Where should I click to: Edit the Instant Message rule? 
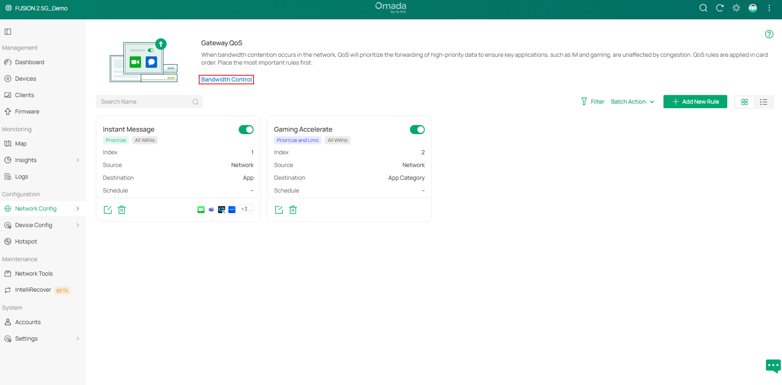click(x=108, y=210)
